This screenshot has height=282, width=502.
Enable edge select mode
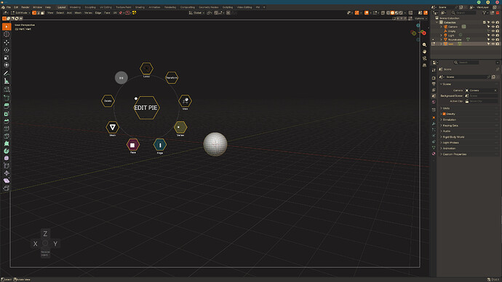tap(39, 13)
